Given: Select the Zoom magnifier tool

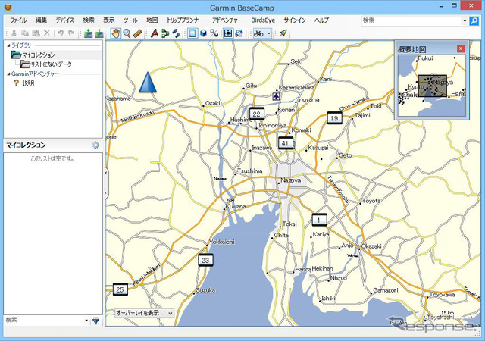Looking at the screenshot, I should (x=127, y=33).
